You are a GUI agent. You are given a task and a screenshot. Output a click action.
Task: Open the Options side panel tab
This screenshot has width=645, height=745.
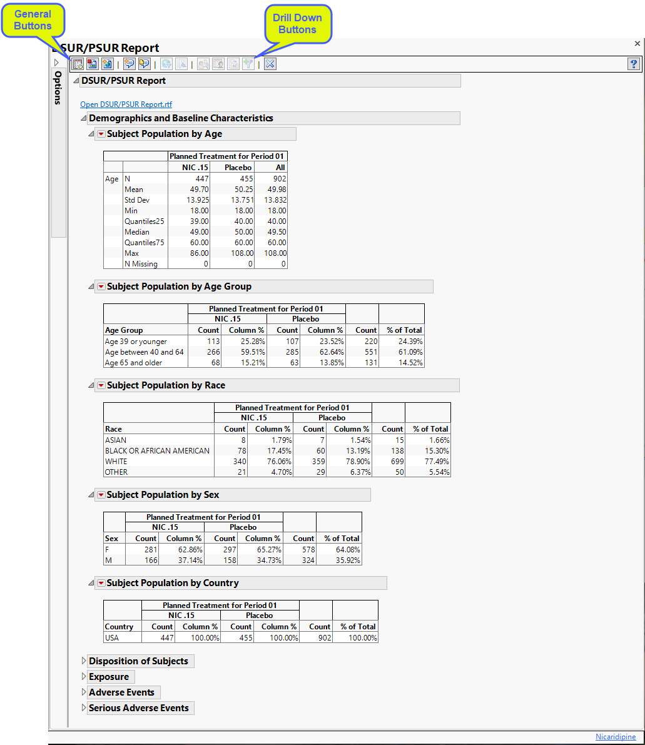tap(58, 88)
